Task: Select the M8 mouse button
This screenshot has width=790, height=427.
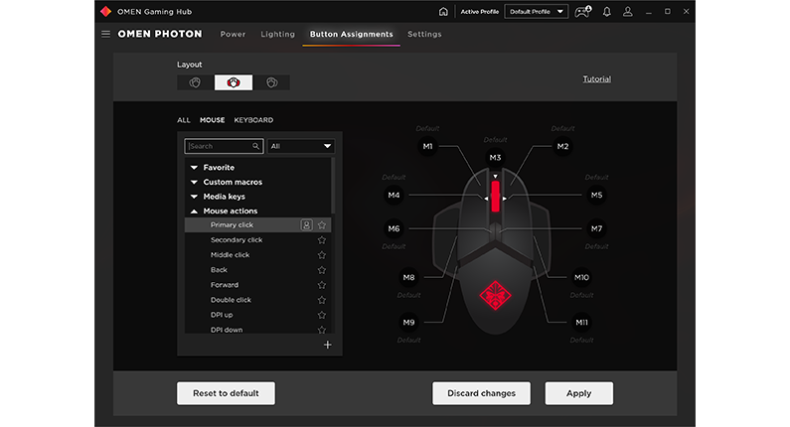Action: pyautogui.click(x=408, y=277)
